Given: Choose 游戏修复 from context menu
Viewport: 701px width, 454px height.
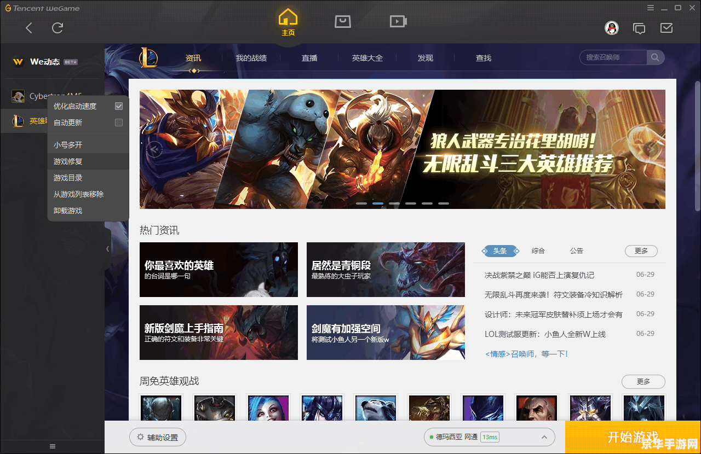Looking at the screenshot, I should pos(88,161).
